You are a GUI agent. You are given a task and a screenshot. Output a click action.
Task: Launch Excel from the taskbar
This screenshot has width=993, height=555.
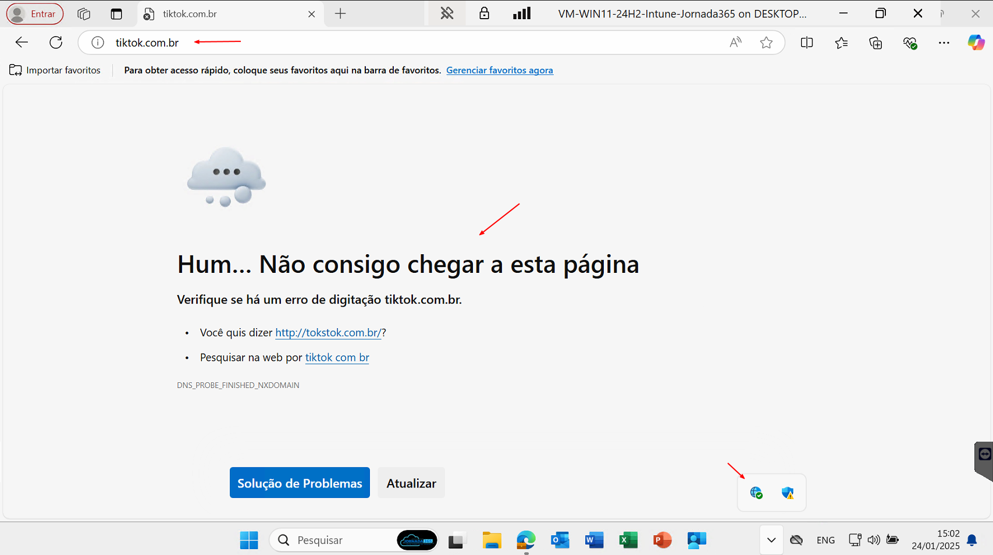[x=628, y=540]
